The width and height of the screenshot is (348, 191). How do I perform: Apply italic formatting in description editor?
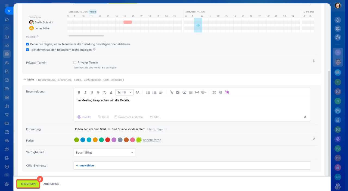pyautogui.click(x=85, y=92)
